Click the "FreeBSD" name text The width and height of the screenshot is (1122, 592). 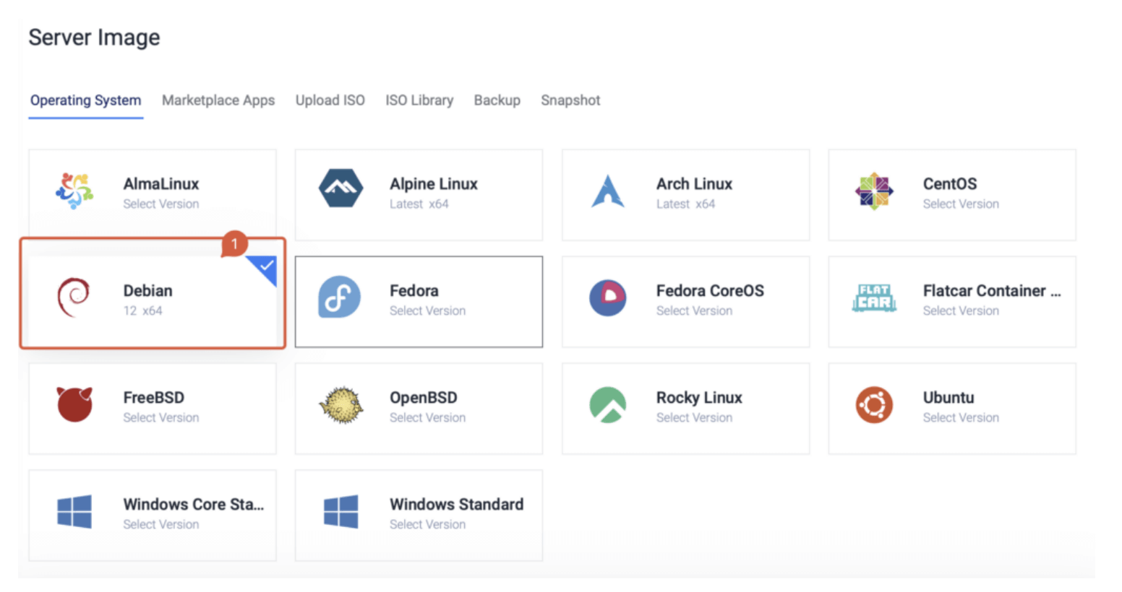[153, 398]
